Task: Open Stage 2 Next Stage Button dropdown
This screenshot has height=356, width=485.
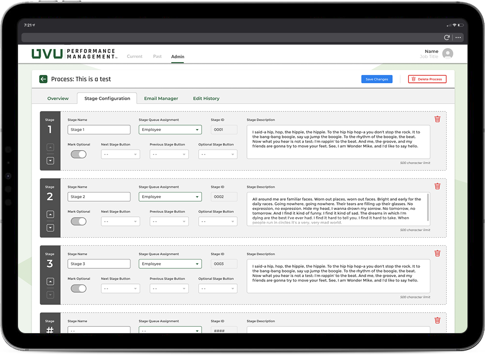Action: (x=120, y=222)
